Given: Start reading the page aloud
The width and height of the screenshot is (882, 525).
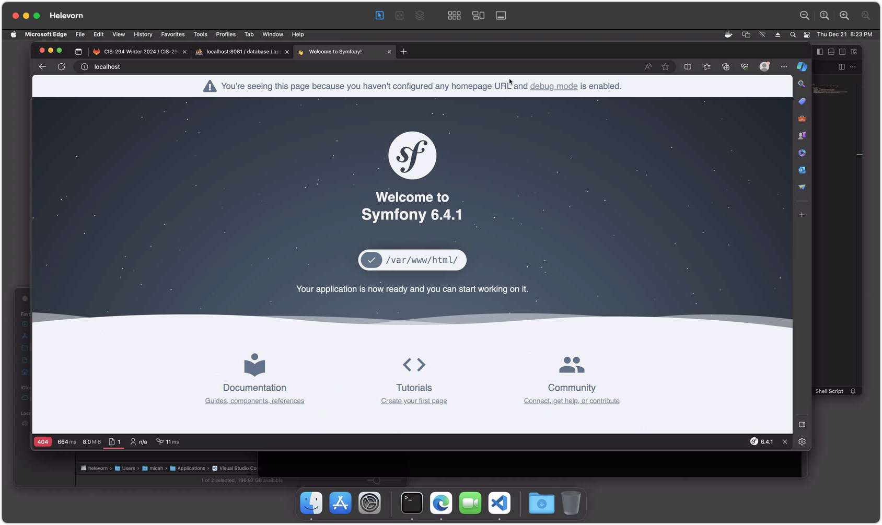Looking at the screenshot, I should point(648,66).
